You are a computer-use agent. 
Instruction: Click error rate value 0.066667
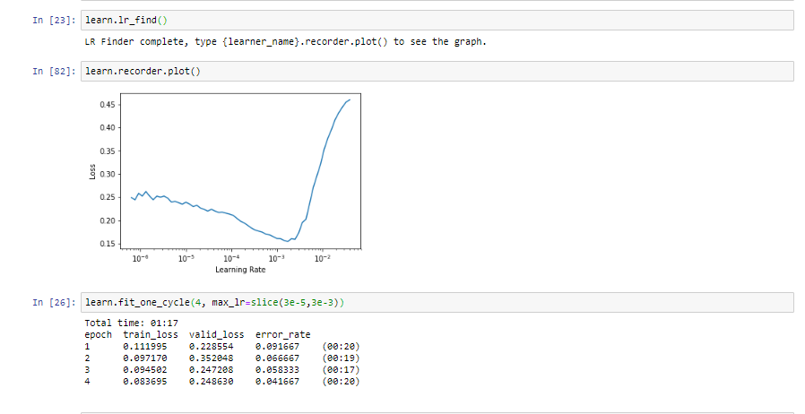pos(277,358)
